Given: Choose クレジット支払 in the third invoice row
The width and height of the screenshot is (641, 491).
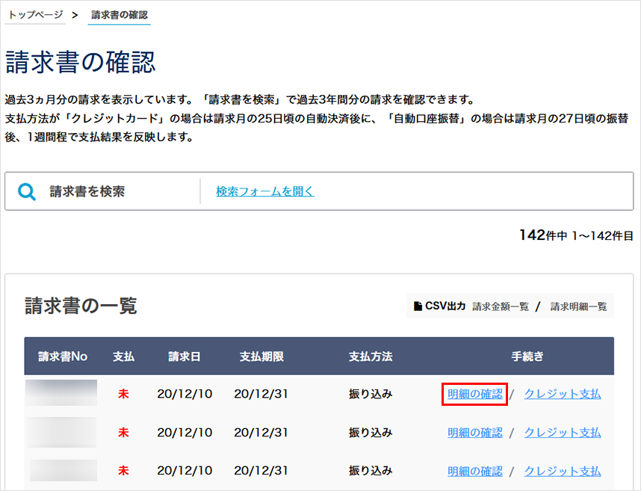Looking at the screenshot, I should [563, 472].
